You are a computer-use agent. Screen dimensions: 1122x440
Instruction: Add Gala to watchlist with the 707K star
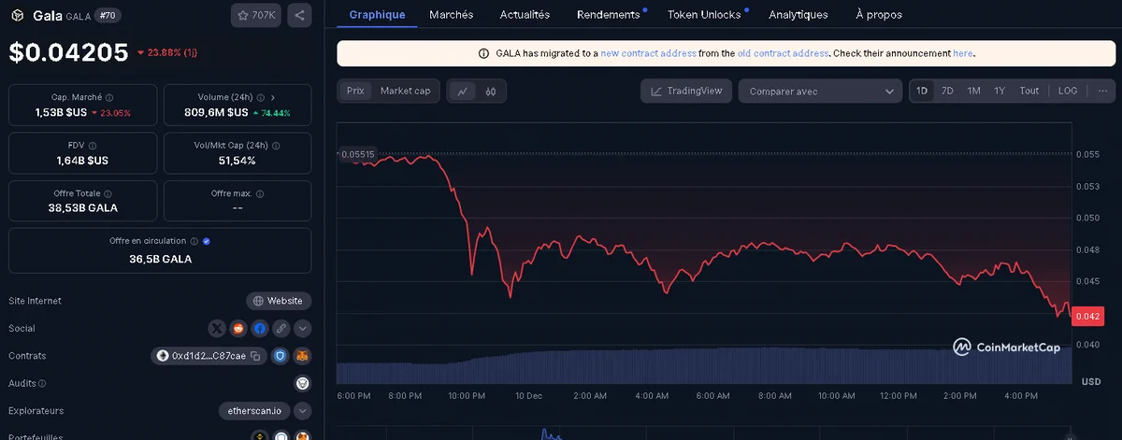pyautogui.click(x=256, y=16)
